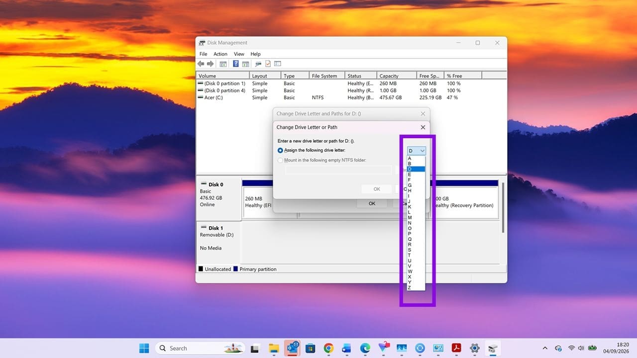Click the Forward arrow in Disk Management toolbar
The image size is (637, 358).
pos(211,64)
